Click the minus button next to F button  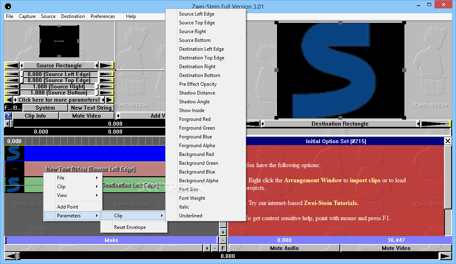tap(215, 248)
